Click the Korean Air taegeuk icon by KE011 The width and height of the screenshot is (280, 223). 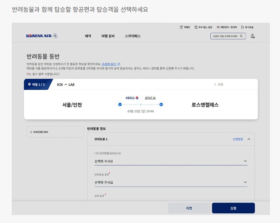coord(137,98)
